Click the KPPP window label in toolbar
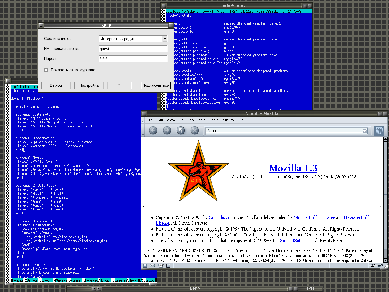389x292 pixels. (195, 289)
